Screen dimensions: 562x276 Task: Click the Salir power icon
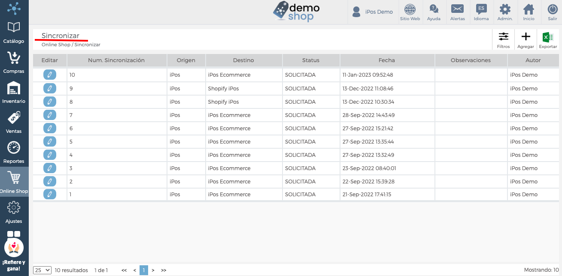(x=553, y=12)
